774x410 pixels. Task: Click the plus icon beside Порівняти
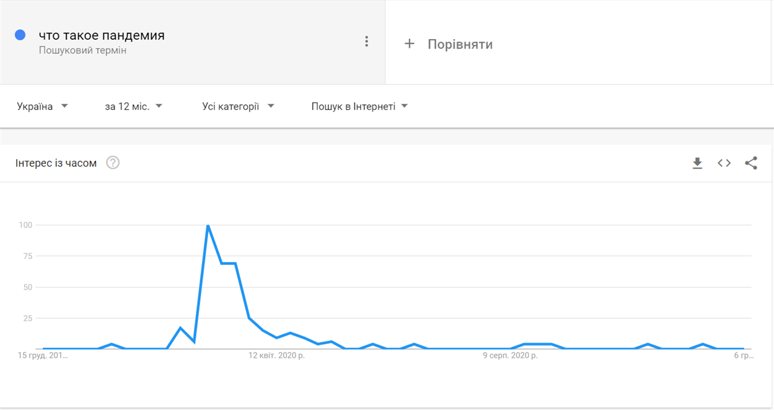tap(409, 44)
